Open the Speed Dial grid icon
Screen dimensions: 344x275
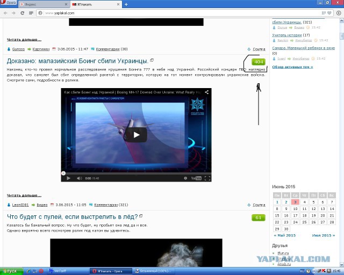31,13
